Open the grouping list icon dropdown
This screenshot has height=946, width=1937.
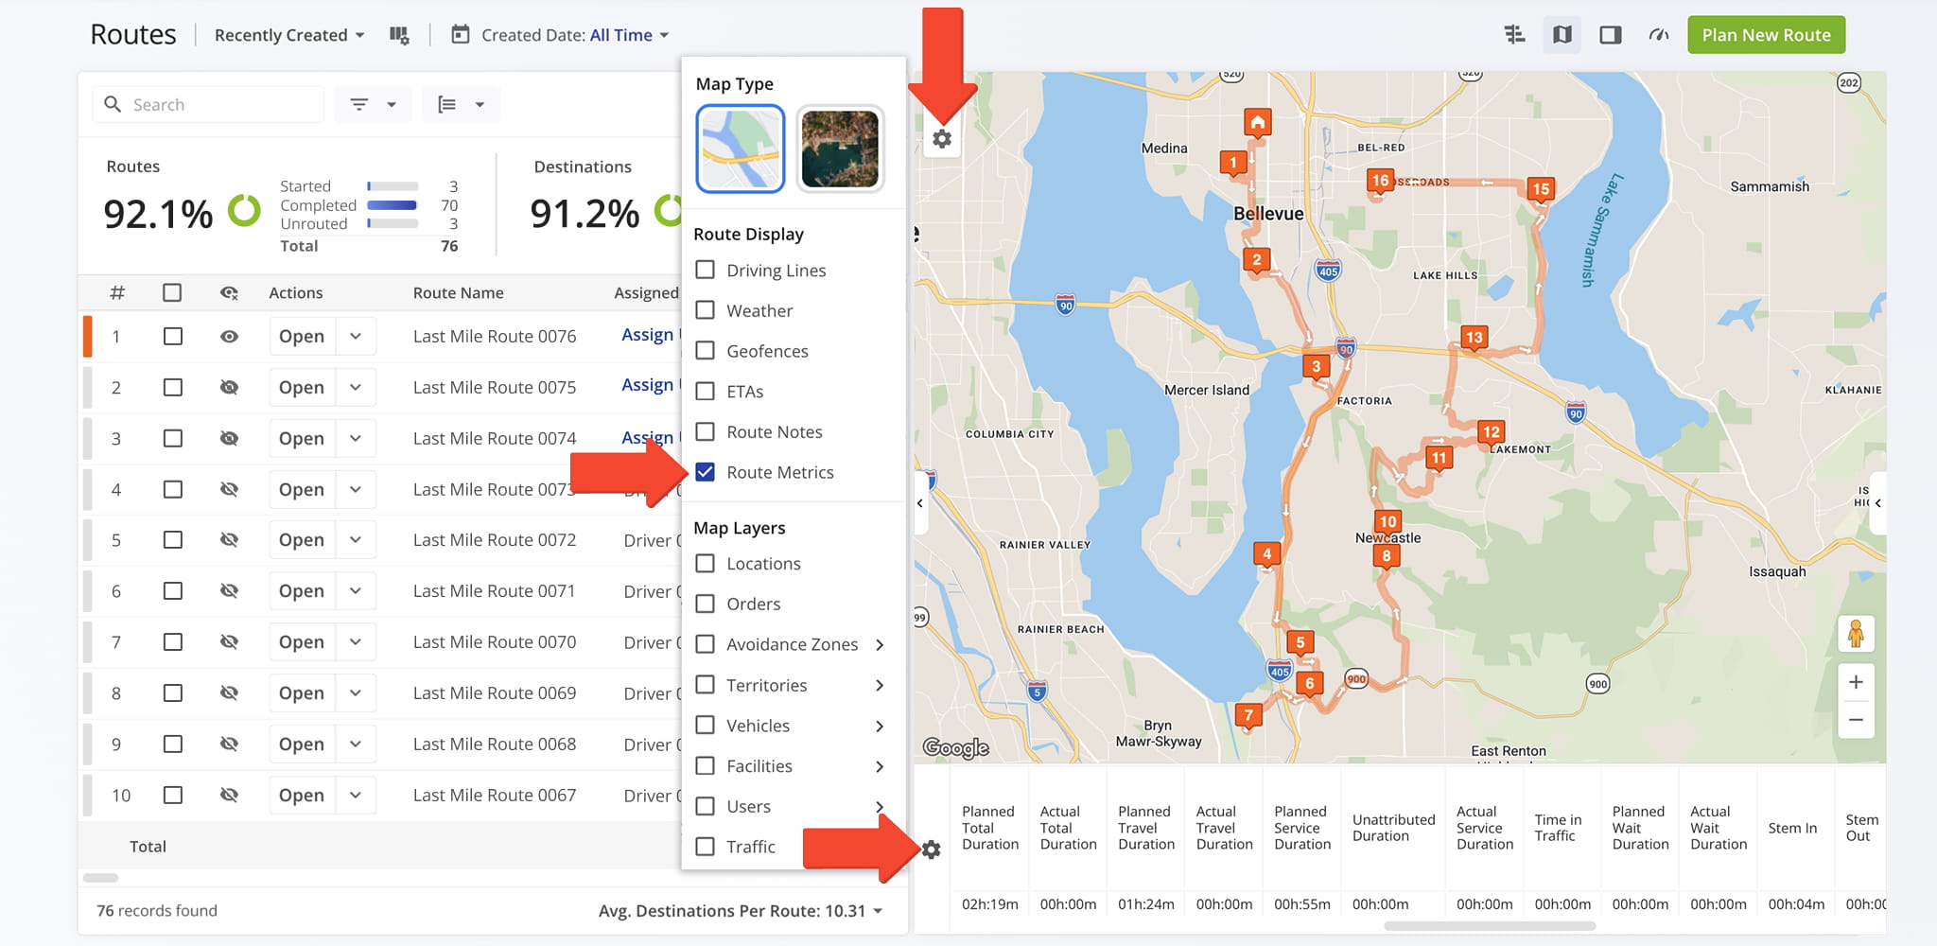pos(461,104)
